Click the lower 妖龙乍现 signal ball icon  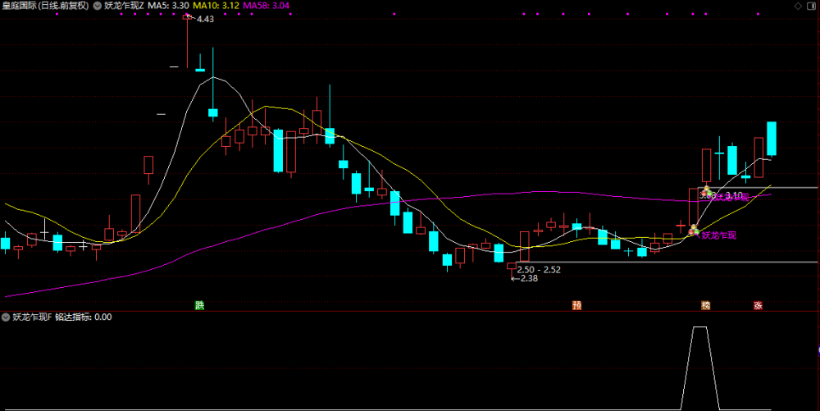[694, 230]
